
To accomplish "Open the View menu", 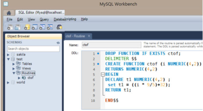I will click(31, 20).
